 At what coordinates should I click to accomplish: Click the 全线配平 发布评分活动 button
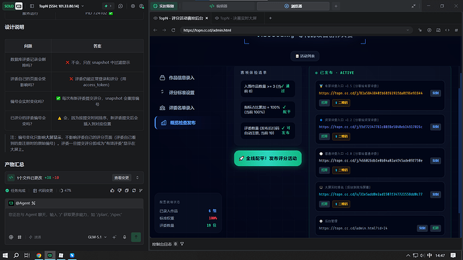click(x=268, y=158)
